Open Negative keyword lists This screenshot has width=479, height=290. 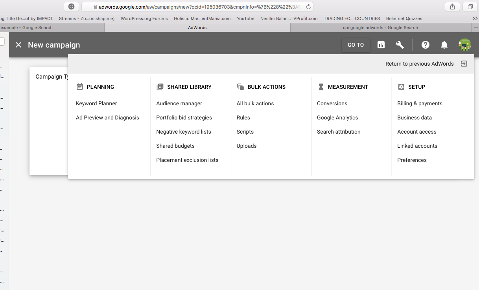pyautogui.click(x=184, y=132)
